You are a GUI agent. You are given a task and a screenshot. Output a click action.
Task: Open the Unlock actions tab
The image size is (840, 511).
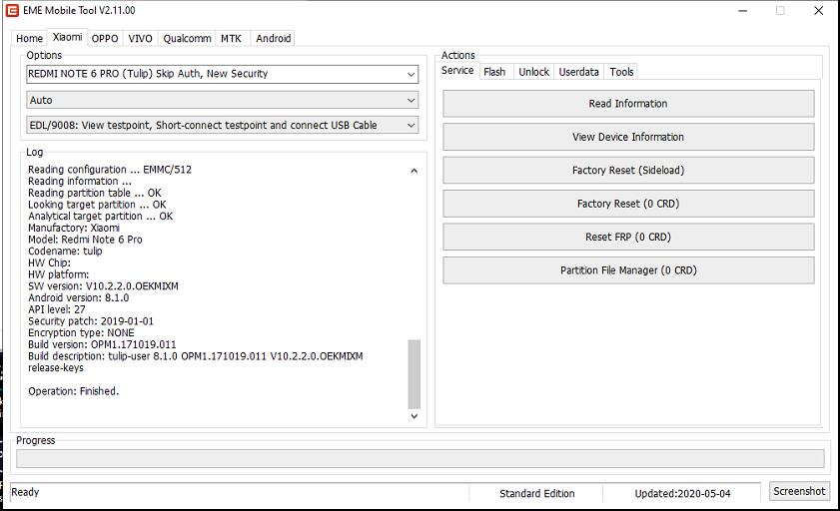click(533, 72)
